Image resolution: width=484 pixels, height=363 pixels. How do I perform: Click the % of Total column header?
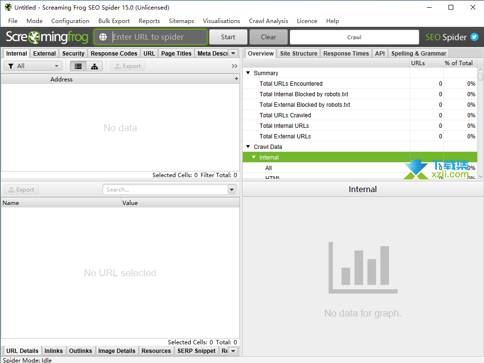click(x=460, y=63)
